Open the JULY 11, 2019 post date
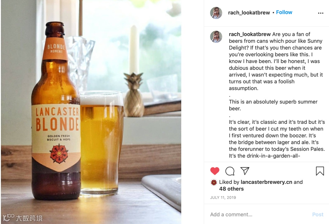Image resolution: width=329 pixels, height=224 pixels. coord(223,198)
